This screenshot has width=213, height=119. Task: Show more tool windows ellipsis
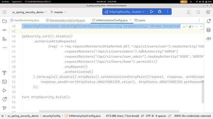pyautogui.click(x=4, y=48)
